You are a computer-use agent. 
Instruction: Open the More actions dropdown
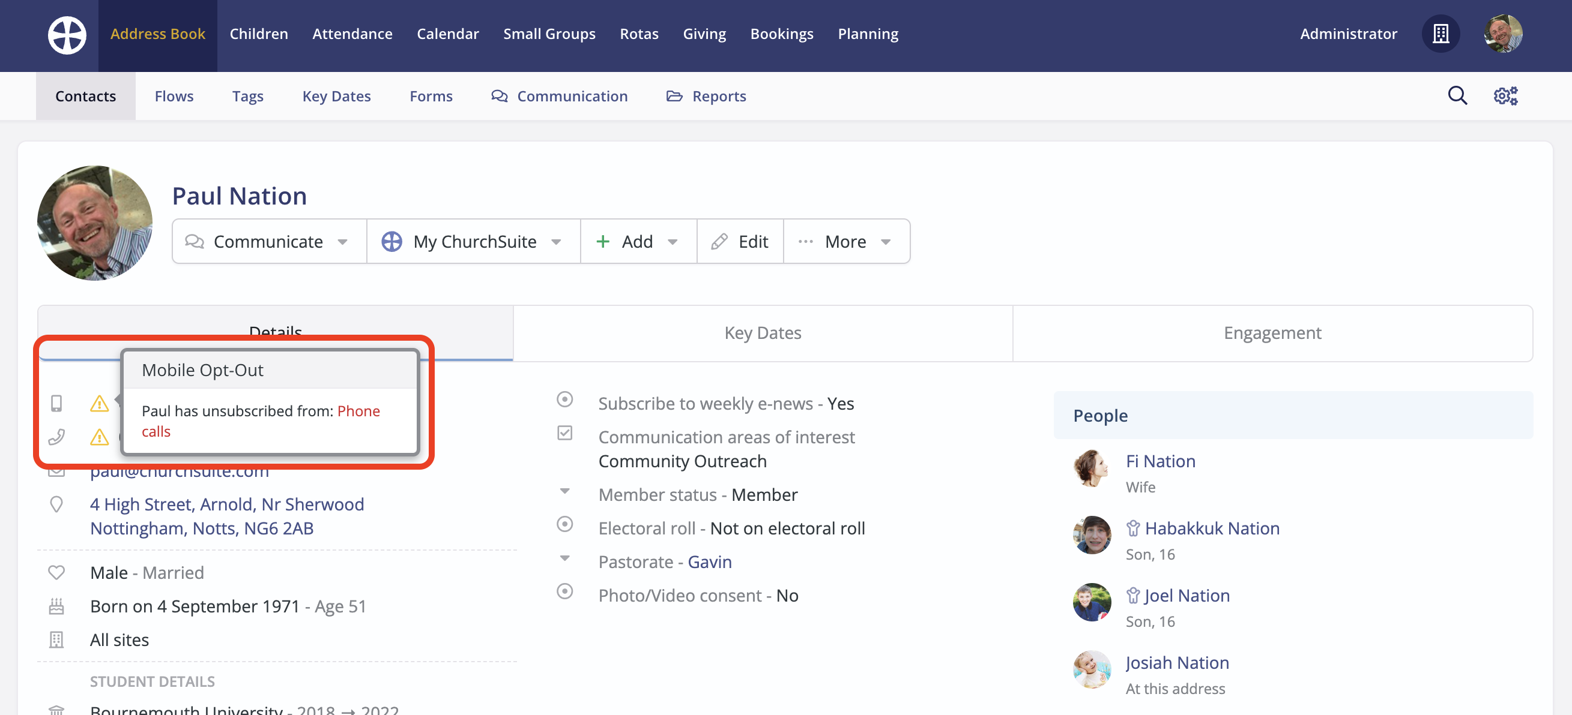pos(846,241)
